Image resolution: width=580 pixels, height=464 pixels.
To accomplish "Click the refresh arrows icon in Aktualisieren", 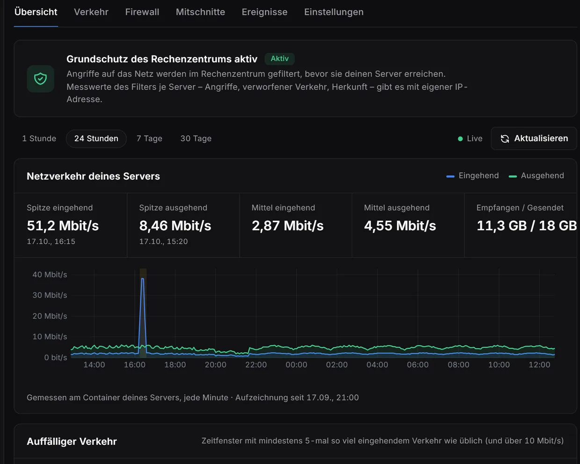I will 505,138.
